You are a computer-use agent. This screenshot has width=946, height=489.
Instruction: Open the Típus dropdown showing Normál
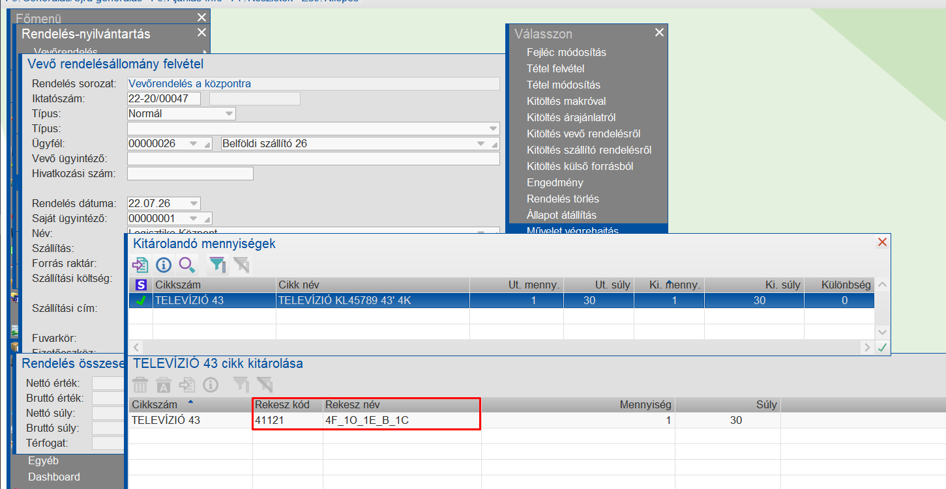coord(229,113)
